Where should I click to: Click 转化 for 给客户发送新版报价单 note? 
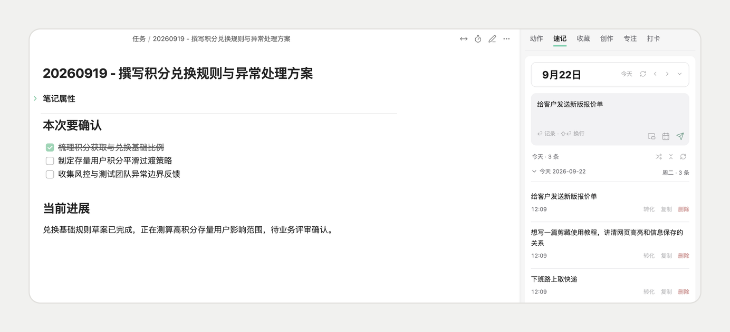coord(649,209)
